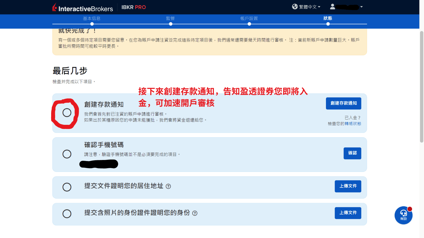Click the question mark beside 提交文件證明您的居住地址
The height and width of the screenshot is (238, 424).
pyautogui.click(x=168, y=186)
